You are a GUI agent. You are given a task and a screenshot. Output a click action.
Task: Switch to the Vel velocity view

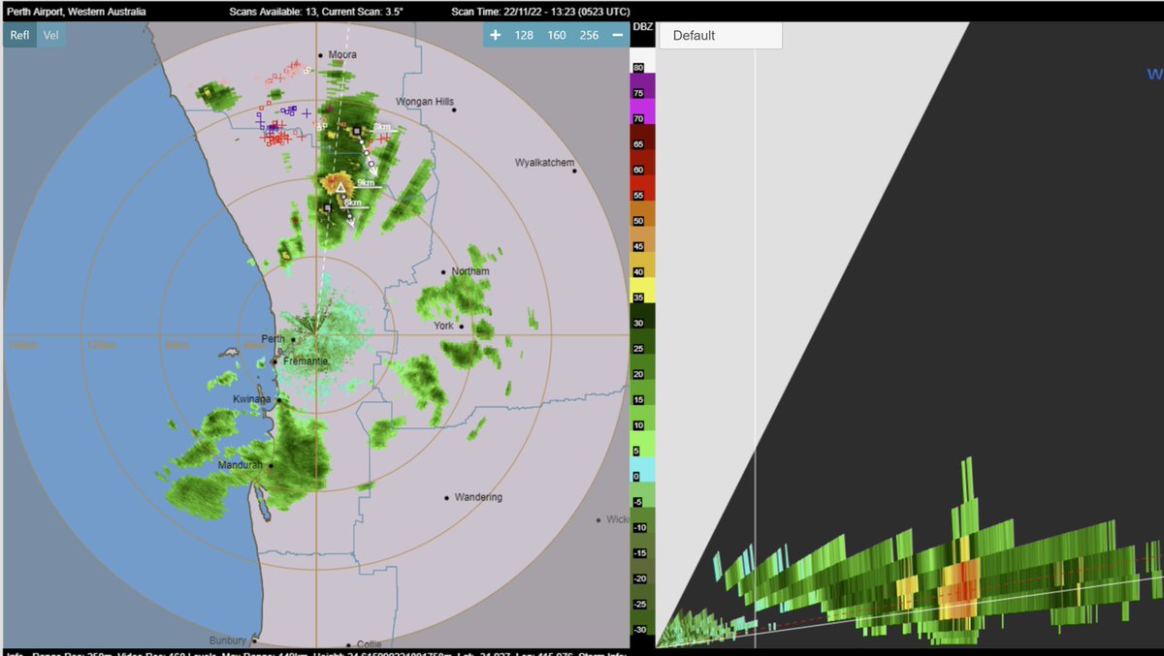50,36
